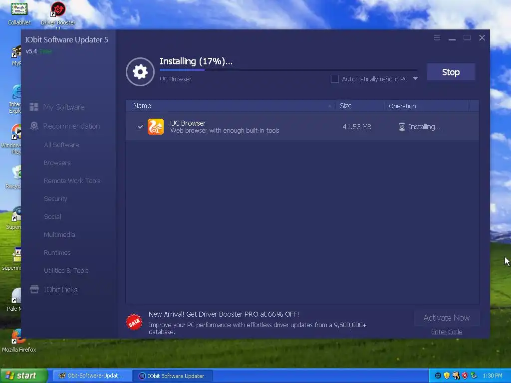
Task: Sort by Name column arrow
Action: (329, 106)
